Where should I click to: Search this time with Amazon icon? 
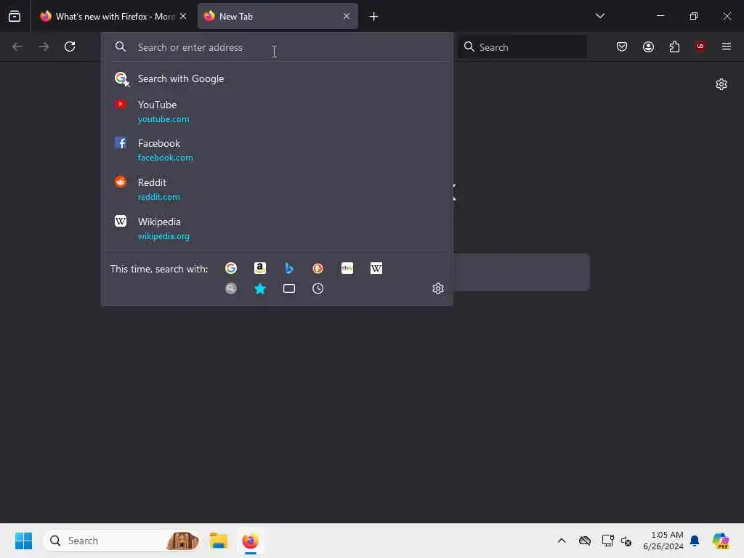260,269
